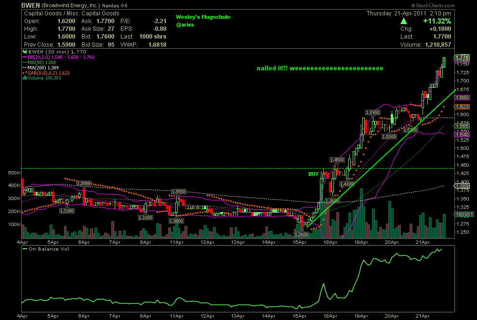Click the Thursday 21-Apr-2011 2:10 pm timestamp
The height and width of the screenshot is (320, 477).
(409, 13)
